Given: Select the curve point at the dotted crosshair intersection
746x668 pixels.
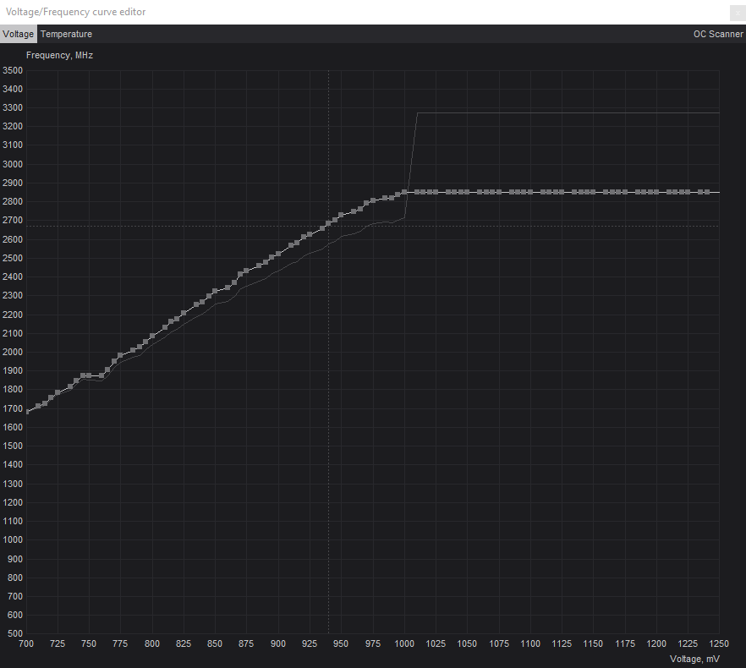Looking at the screenshot, I should 328,223.
